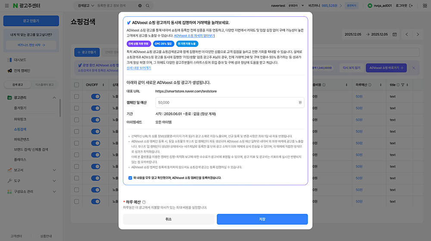
Task: Open the ADVoost 쇼핑 자세히 알아보기 link
Action: coord(194,36)
